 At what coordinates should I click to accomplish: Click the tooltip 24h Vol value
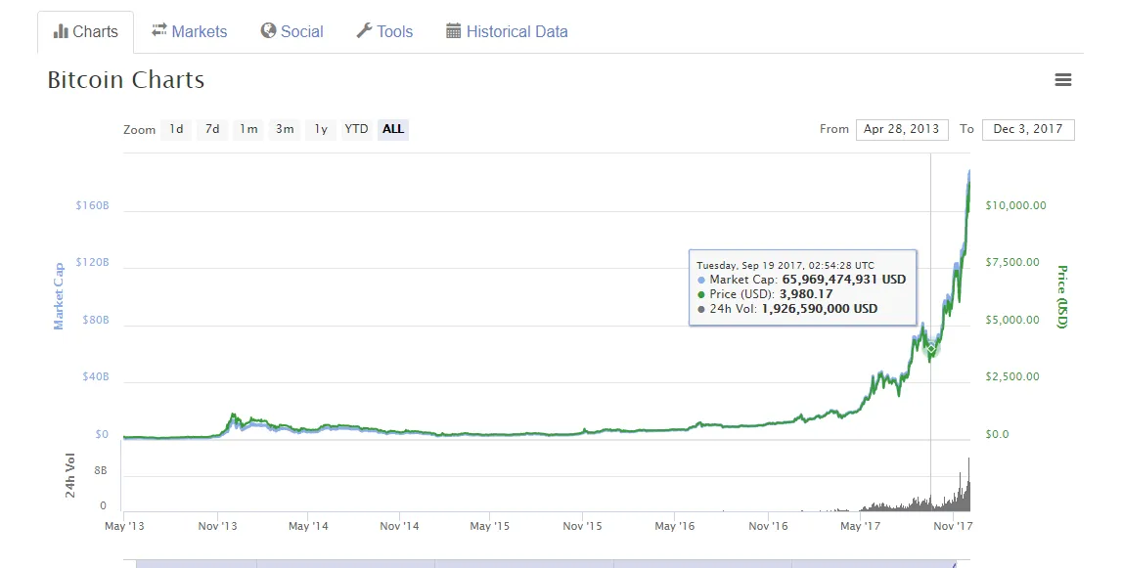click(x=820, y=309)
